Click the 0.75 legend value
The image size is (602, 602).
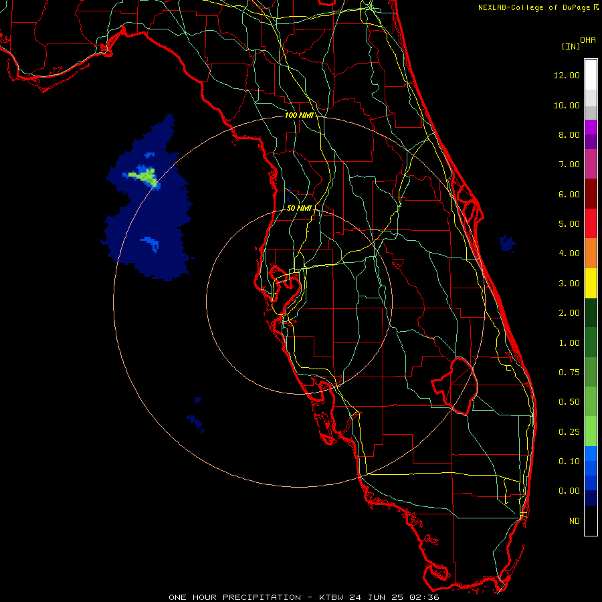pos(569,373)
